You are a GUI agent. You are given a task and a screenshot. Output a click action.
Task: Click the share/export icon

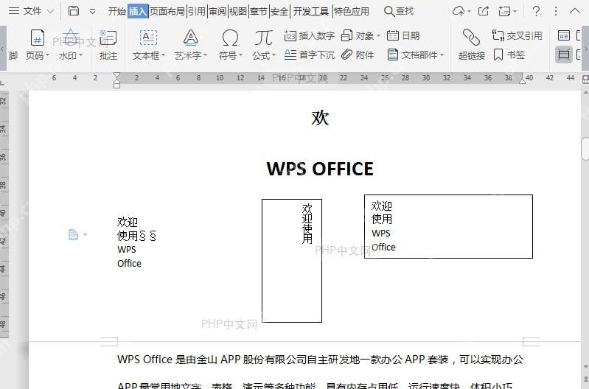(x=484, y=11)
